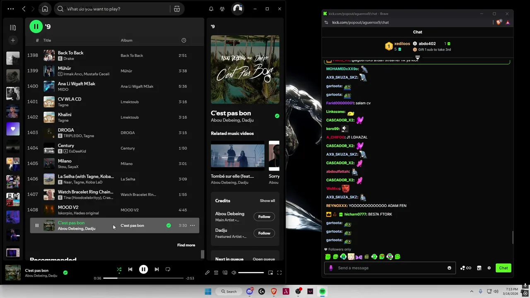The width and height of the screenshot is (530, 298).
Task: Follow Abou Debeing
Action: pos(264,216)
